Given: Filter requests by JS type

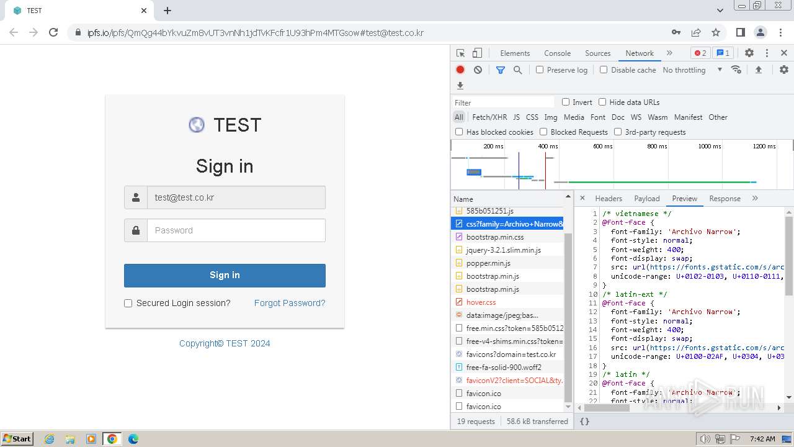Looking at the screenshot, I should coord(517,117).
